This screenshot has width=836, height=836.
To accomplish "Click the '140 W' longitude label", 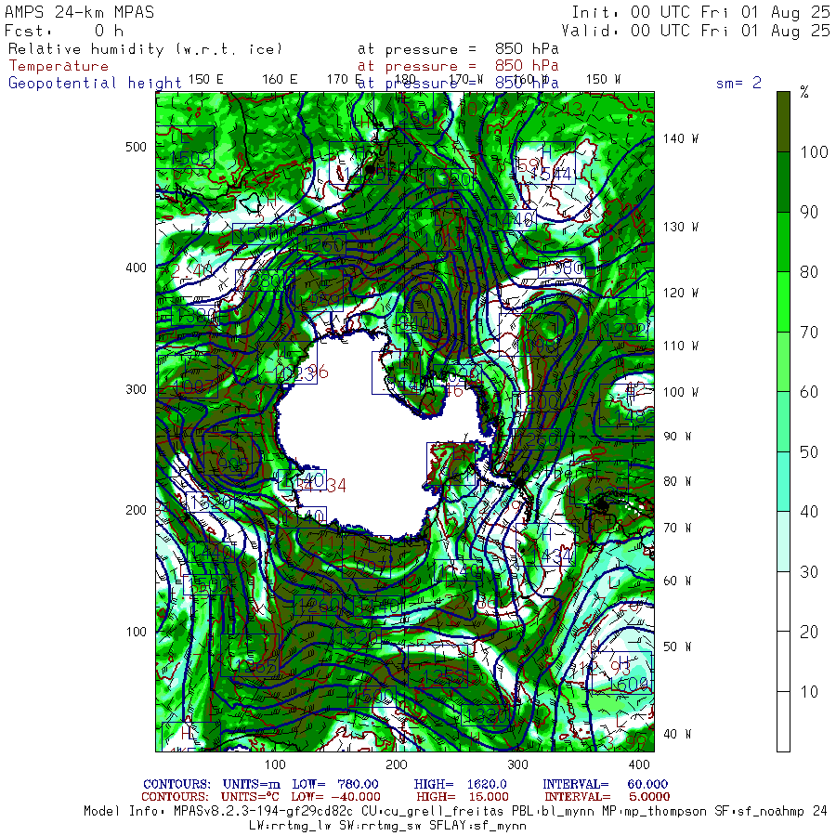I will (x=681, y=138).
